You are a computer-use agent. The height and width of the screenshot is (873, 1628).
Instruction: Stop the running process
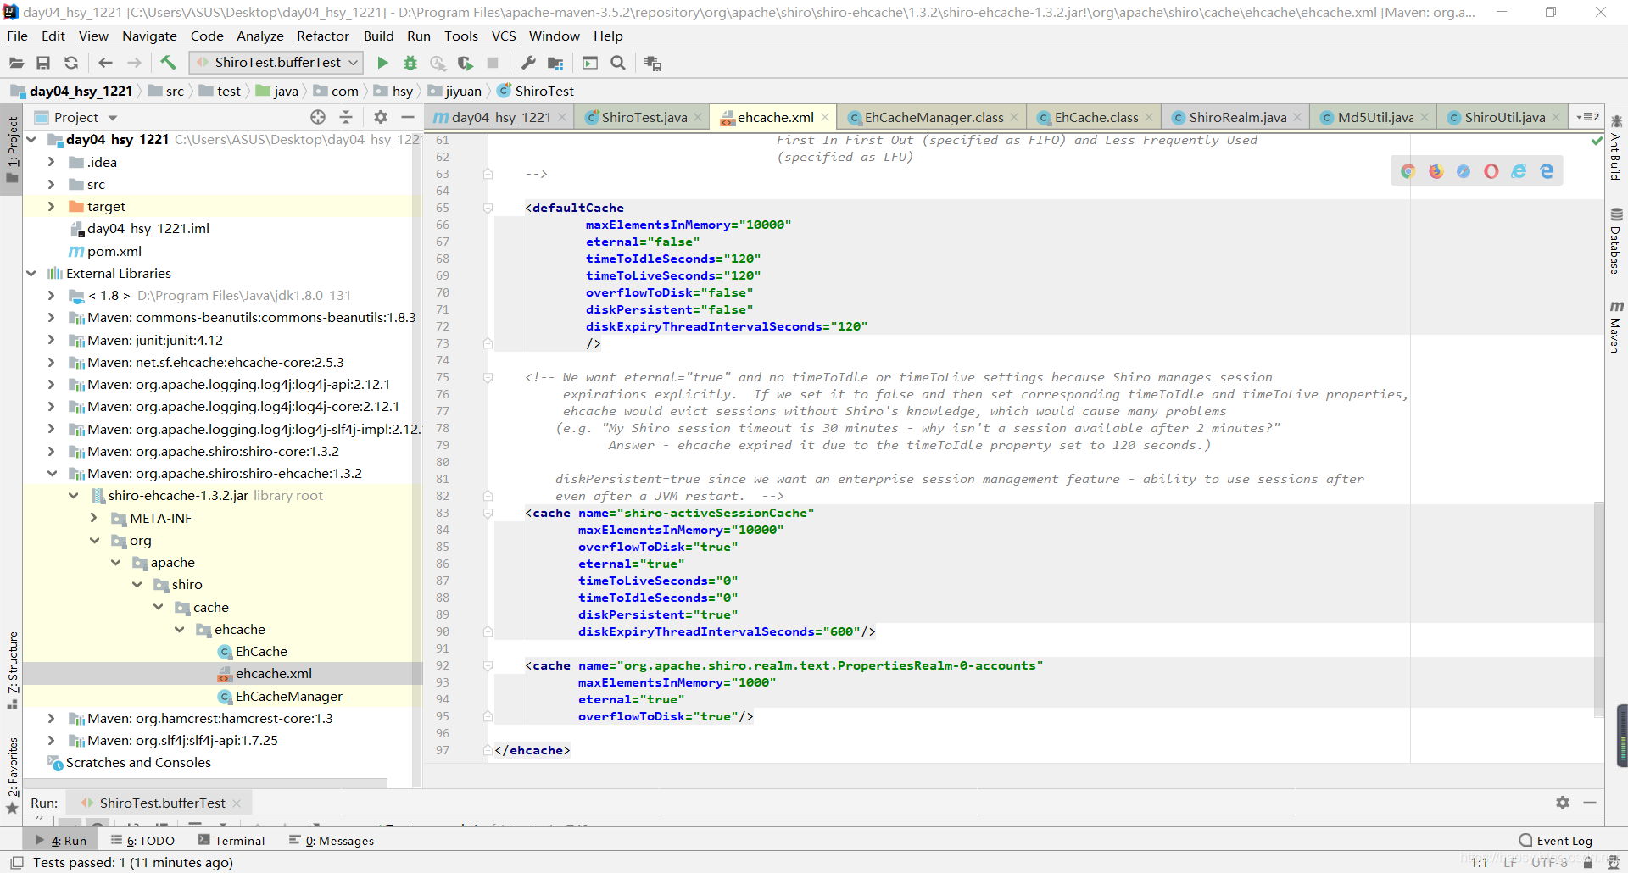point(493,63)
